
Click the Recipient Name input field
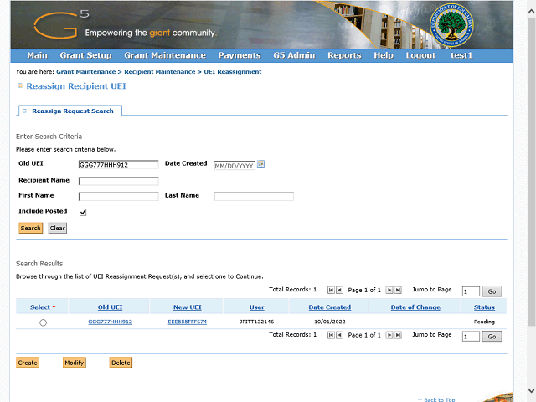click(119, 181)
